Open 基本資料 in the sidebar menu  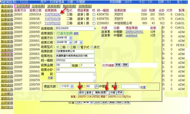(x=7, y=6)
